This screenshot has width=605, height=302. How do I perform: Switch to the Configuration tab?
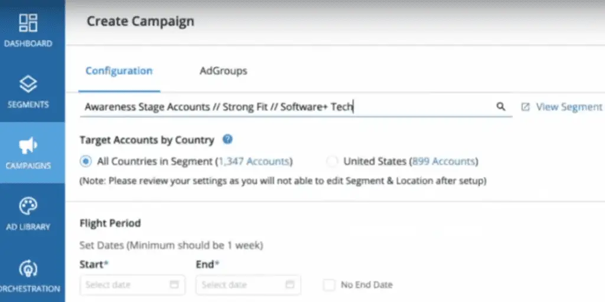click(x=119, y=71)
